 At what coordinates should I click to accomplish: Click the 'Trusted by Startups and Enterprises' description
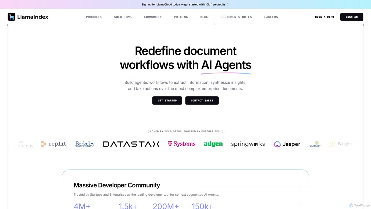(x=146, y=194)
